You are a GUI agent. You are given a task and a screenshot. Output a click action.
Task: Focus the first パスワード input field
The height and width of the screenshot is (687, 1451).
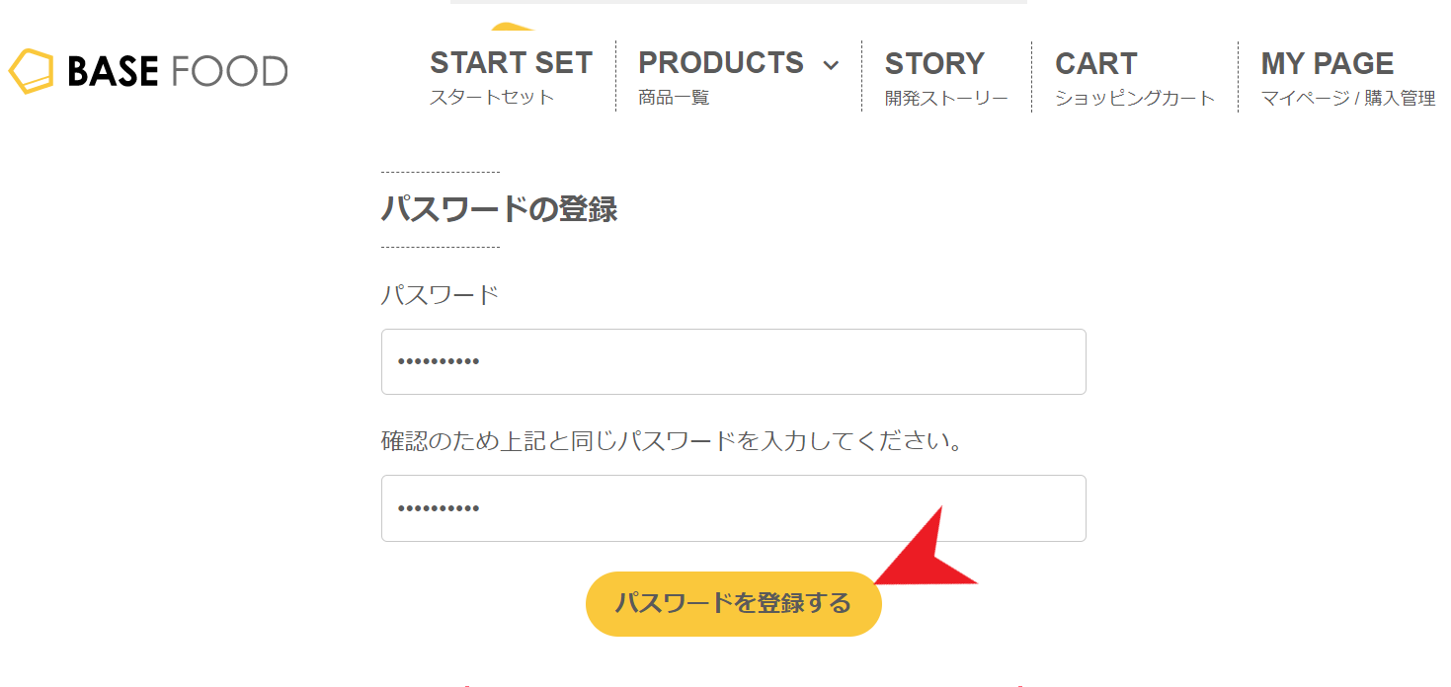tap(734, 362)
